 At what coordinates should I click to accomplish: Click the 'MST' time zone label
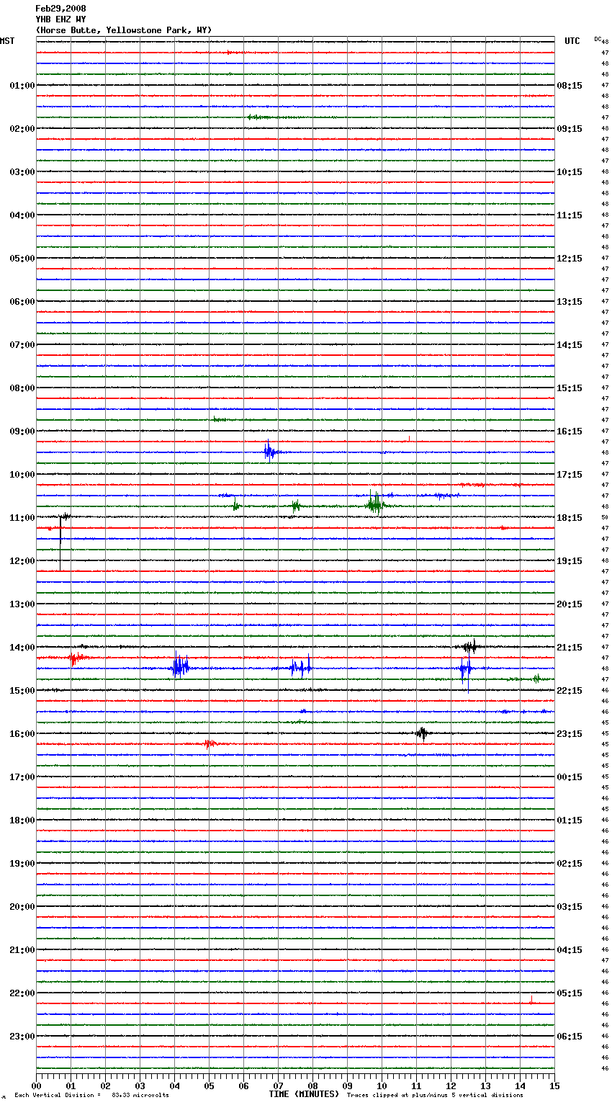click(x=7, y=41)
